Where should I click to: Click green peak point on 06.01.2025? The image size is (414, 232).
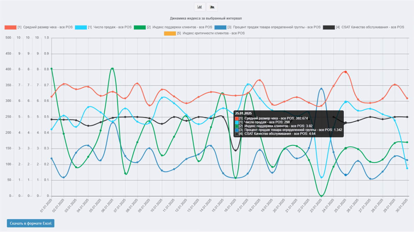pos(112,69)
